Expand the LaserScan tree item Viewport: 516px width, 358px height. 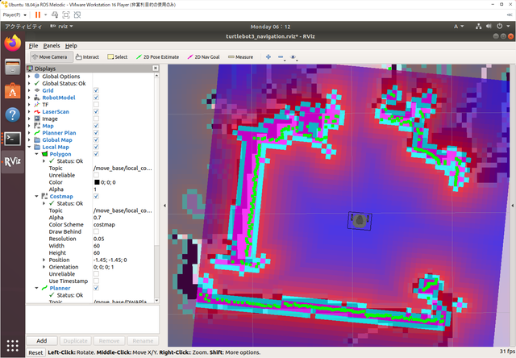coord(29,111)
